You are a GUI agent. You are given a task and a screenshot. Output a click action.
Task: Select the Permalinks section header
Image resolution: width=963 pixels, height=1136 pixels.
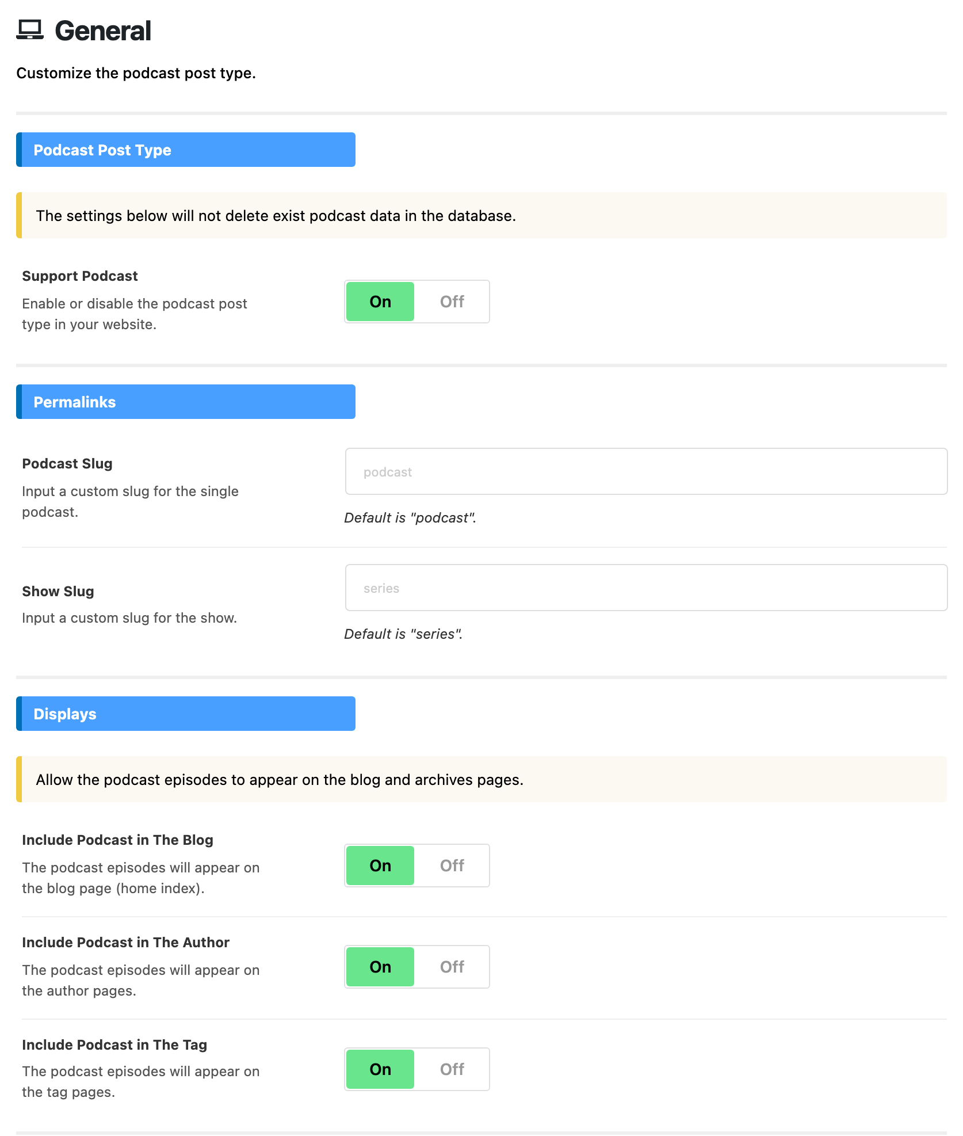click(186, 402)
